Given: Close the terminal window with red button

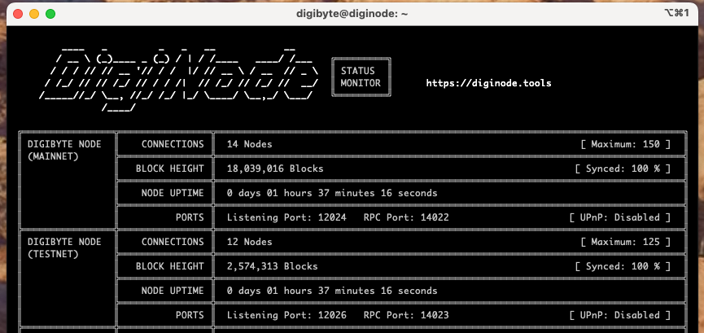Looking at the screenshot, I should tap(18, 14).
